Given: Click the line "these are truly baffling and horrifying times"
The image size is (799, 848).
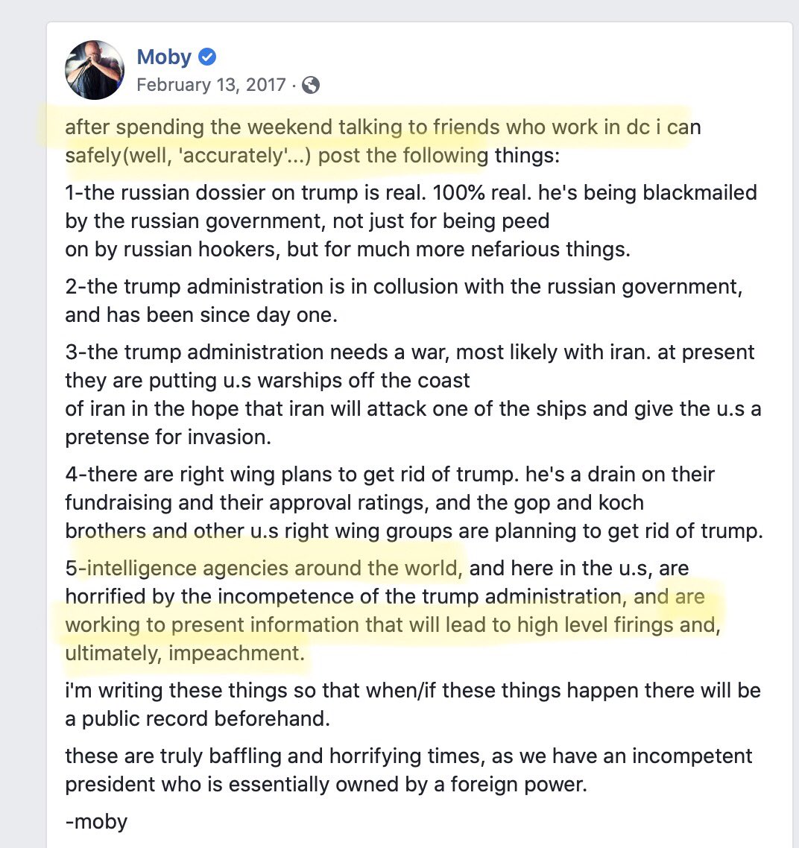Looking at the screenshot, I should coord(408,756).
